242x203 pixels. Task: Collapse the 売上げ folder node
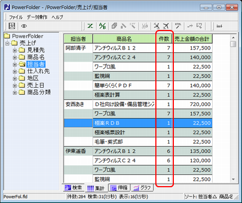point(7,44)
